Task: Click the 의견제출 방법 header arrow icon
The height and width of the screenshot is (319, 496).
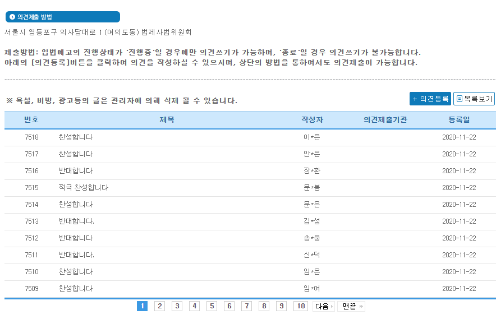Action: click(12, 17)
